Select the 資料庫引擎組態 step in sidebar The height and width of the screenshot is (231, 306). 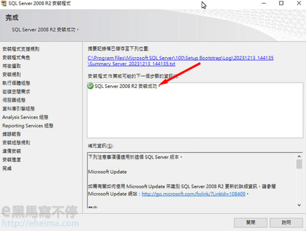19,108
